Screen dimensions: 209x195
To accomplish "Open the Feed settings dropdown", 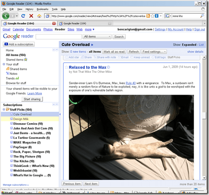I will pos(154,52).
